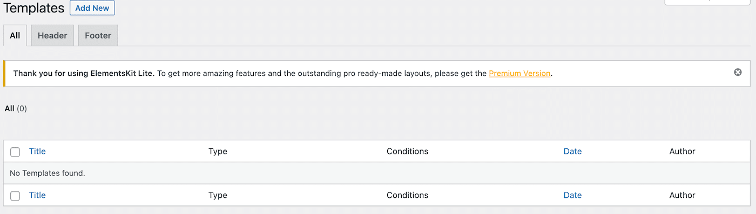Select the All templates tab
Viewport: 756px width, 214px height.
[x=15, y=35]
